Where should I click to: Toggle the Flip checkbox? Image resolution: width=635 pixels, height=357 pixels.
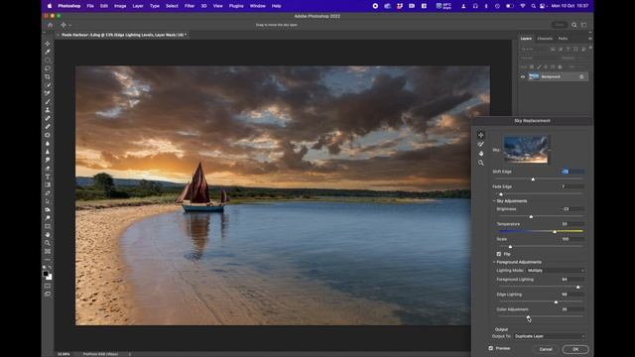[499, 254]
